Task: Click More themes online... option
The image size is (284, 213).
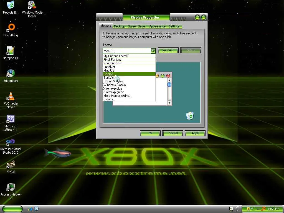Action: (x=129, y=96)
